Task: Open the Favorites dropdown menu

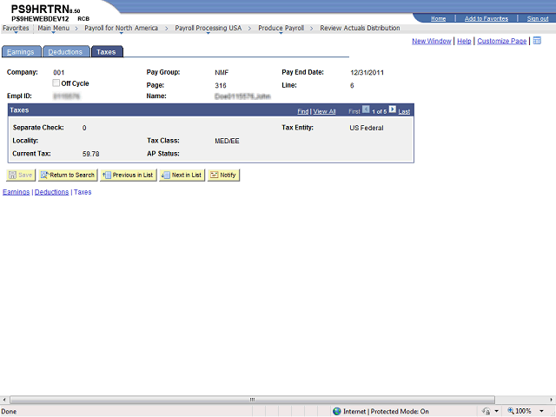Action: [x=16, y=28]
